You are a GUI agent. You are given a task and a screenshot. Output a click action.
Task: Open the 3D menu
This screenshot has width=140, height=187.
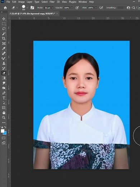(58, 2)
